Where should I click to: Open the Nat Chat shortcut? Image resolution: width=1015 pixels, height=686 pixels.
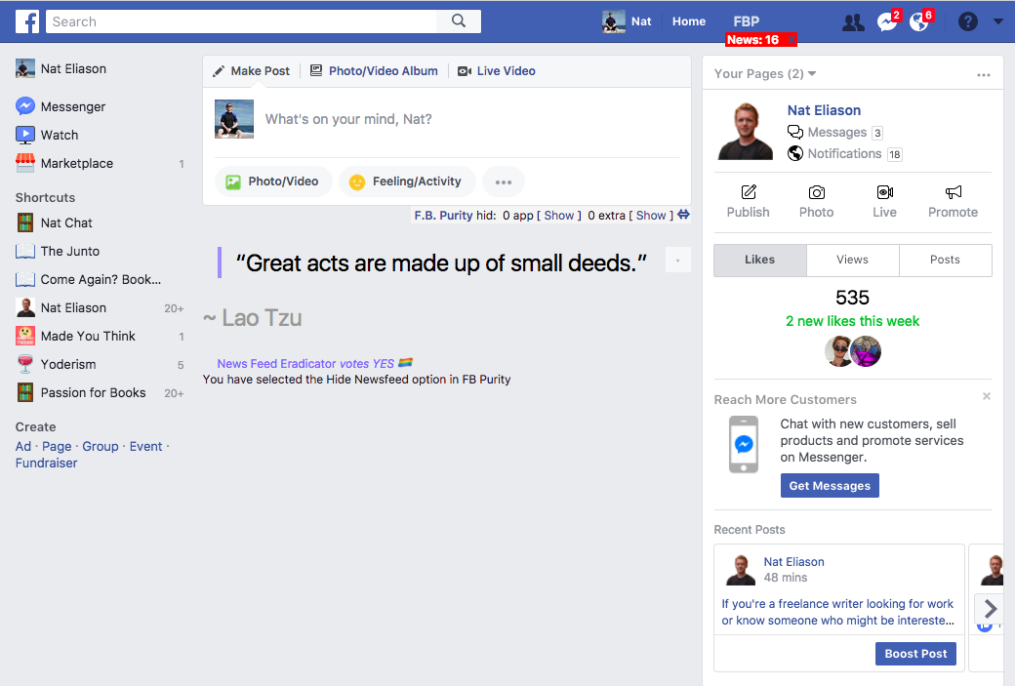(55, 222)
